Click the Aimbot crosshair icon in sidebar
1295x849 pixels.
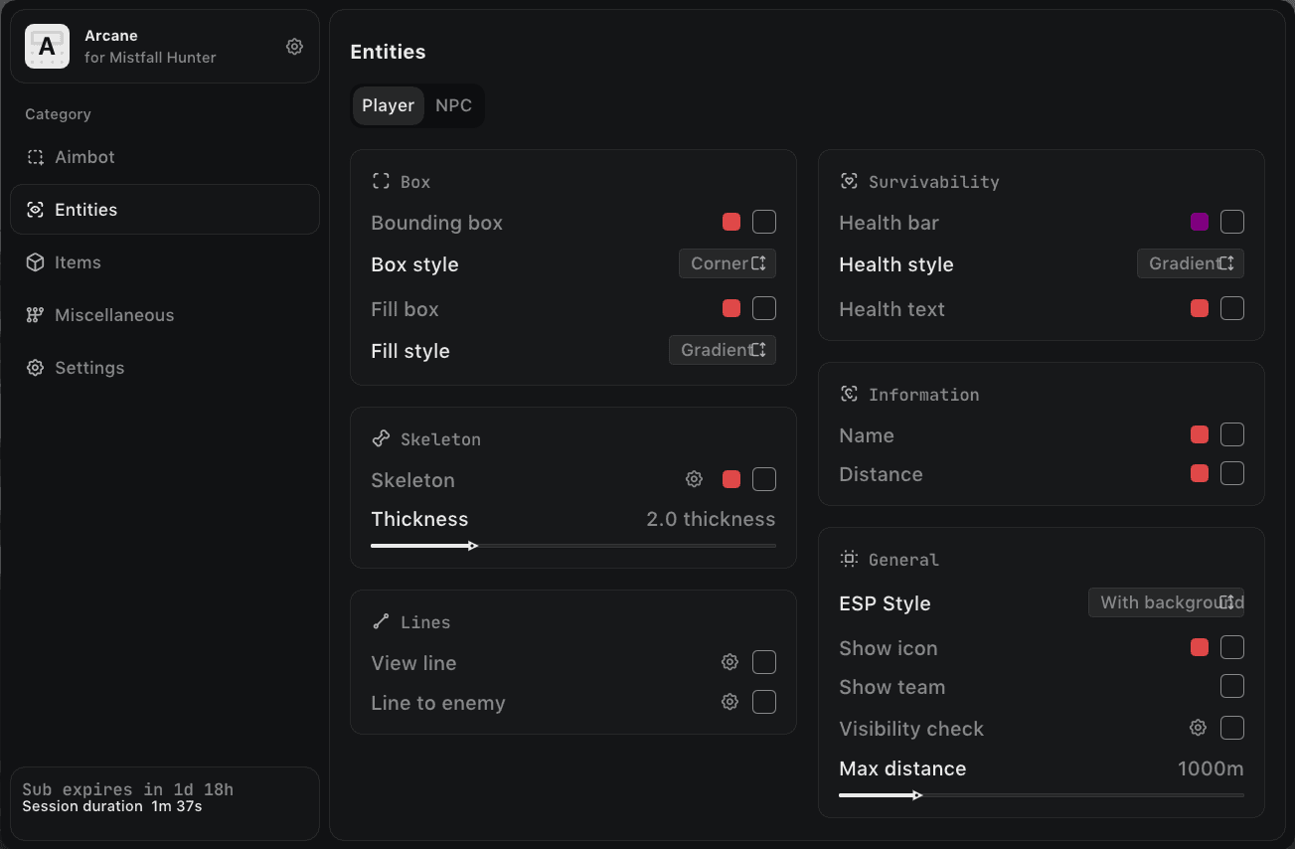click(35, 157)
